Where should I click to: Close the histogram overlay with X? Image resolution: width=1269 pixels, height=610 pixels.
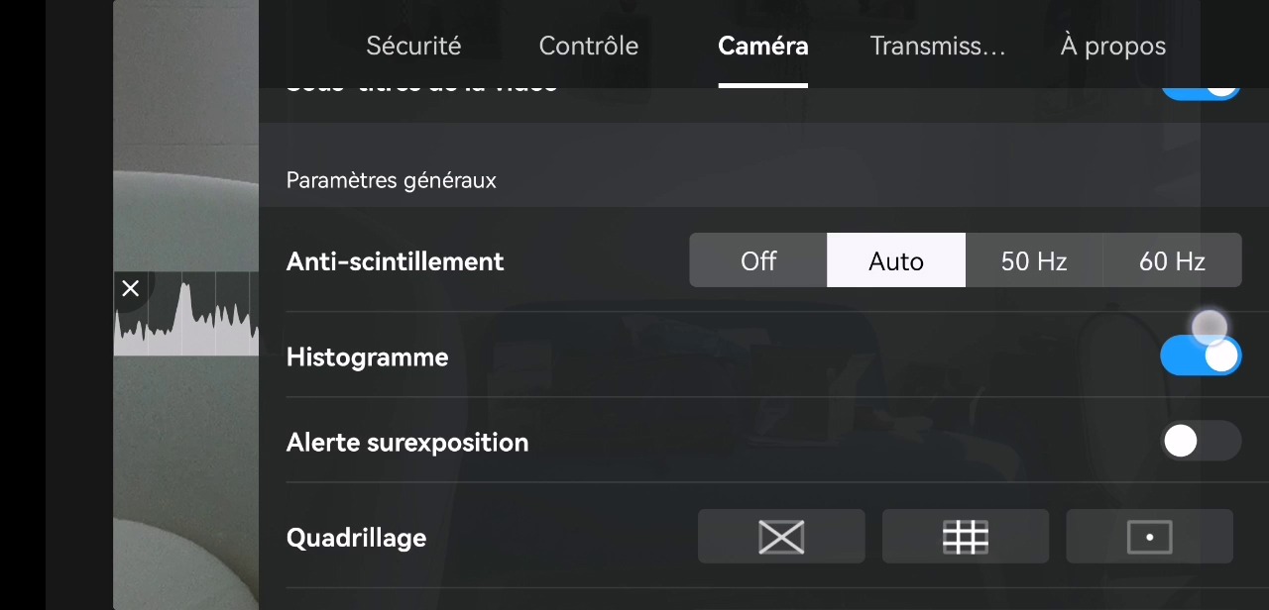[130, 288]
